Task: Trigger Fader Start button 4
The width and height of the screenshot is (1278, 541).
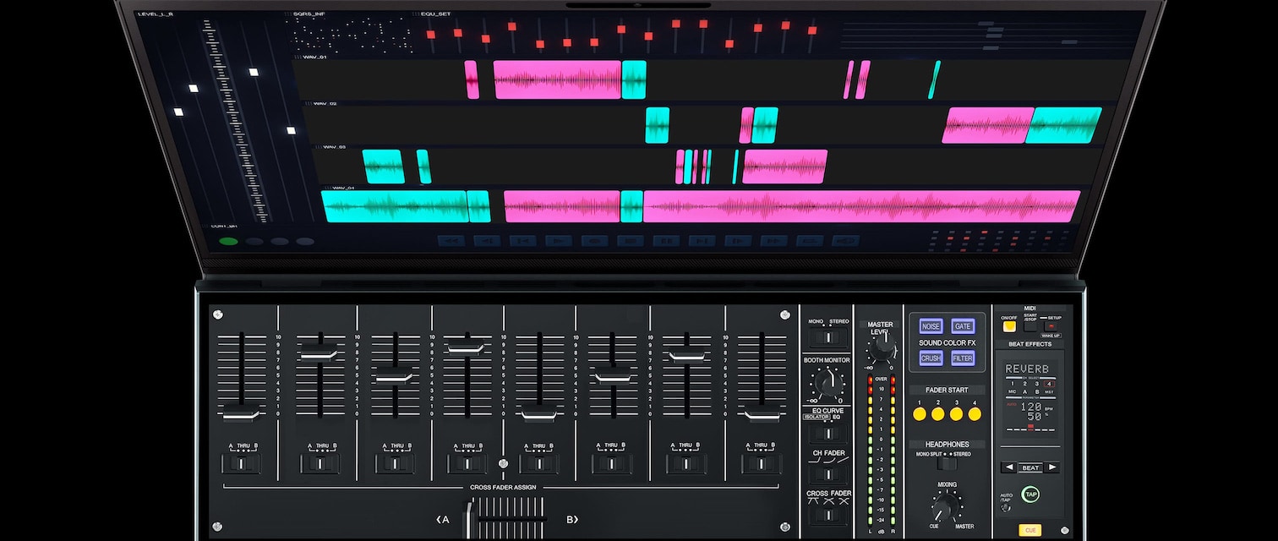Action: pyautogui.click(x=975, y=414)
